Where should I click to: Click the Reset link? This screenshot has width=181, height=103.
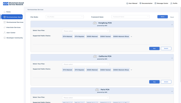[172, 17]
